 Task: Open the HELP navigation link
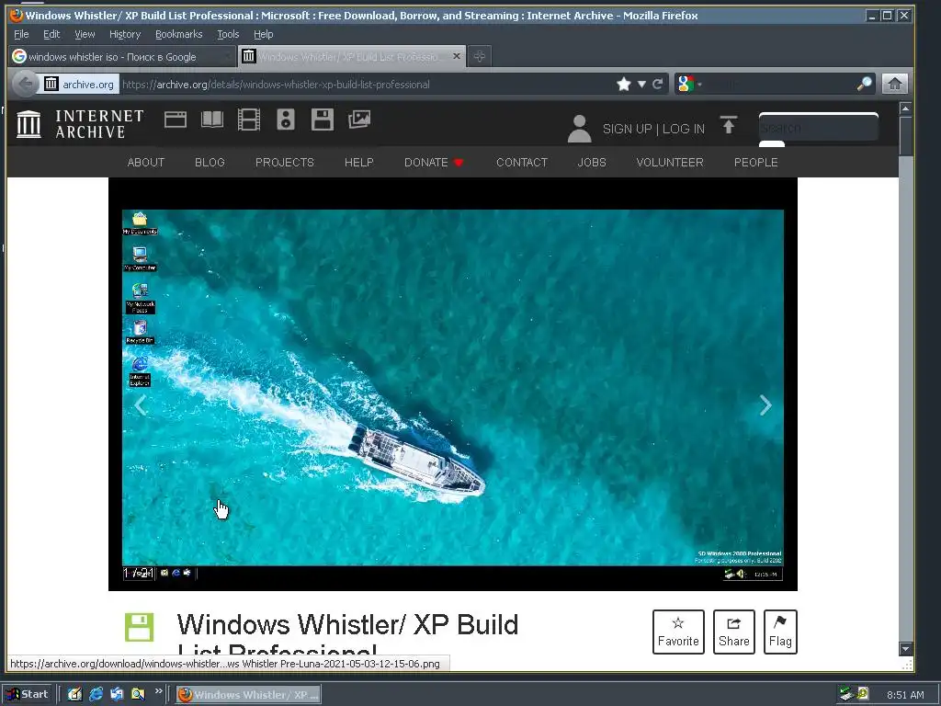[x=359, y=162]
